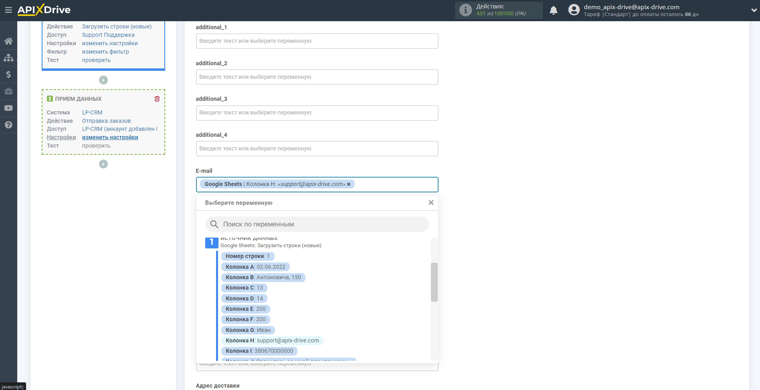
Task: Open LP-CRM (аккаунт добавлен access link
Action: 119,129
